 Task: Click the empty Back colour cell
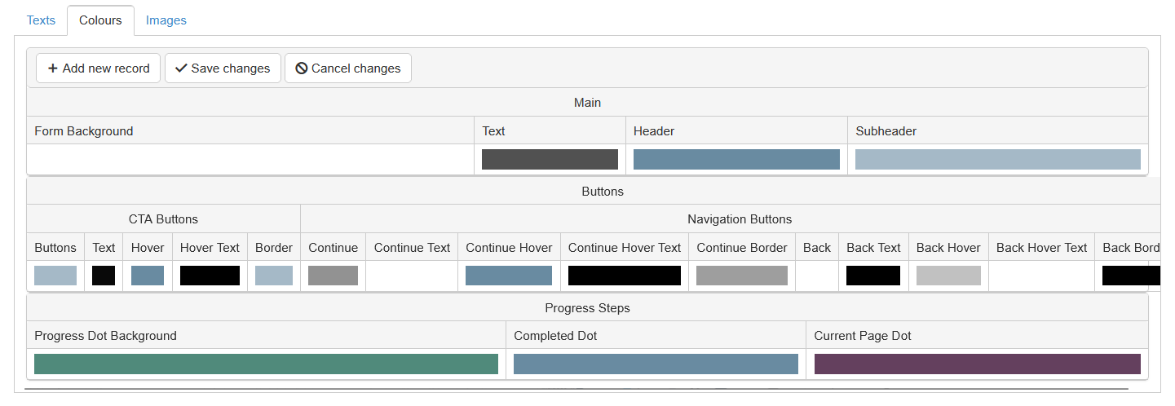click(817, 276)
